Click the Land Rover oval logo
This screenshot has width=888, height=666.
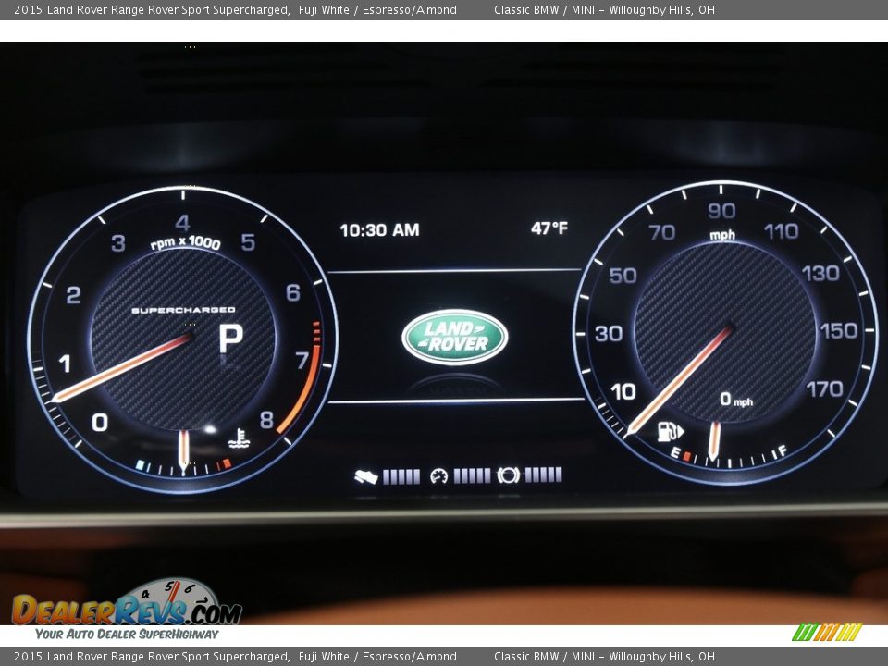pos(455,337)
